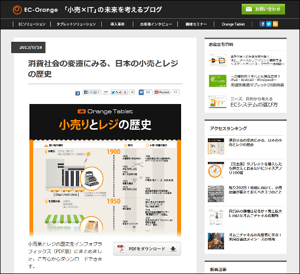Screen dimensions: 300x274
Task: Click the Twitter tweet button
Action: pos(119,92)
